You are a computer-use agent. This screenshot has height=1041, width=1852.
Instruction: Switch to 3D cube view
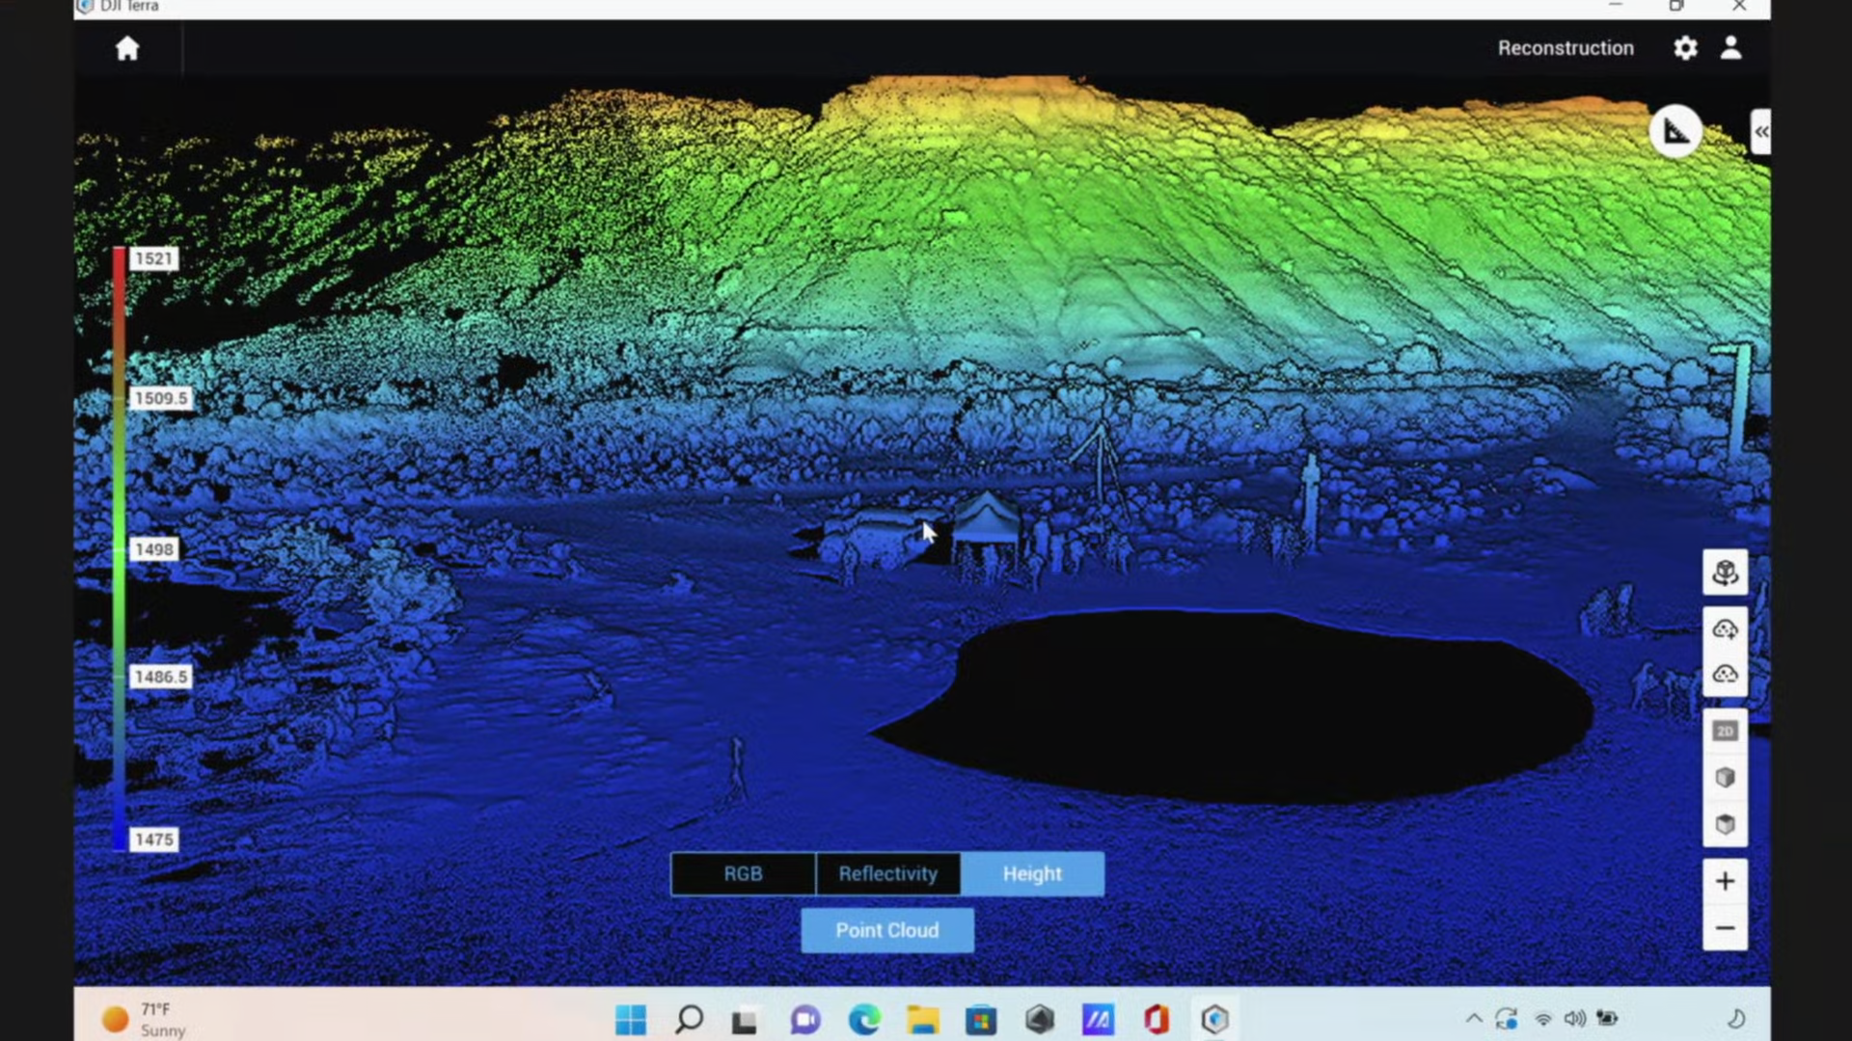[1725, 778]
